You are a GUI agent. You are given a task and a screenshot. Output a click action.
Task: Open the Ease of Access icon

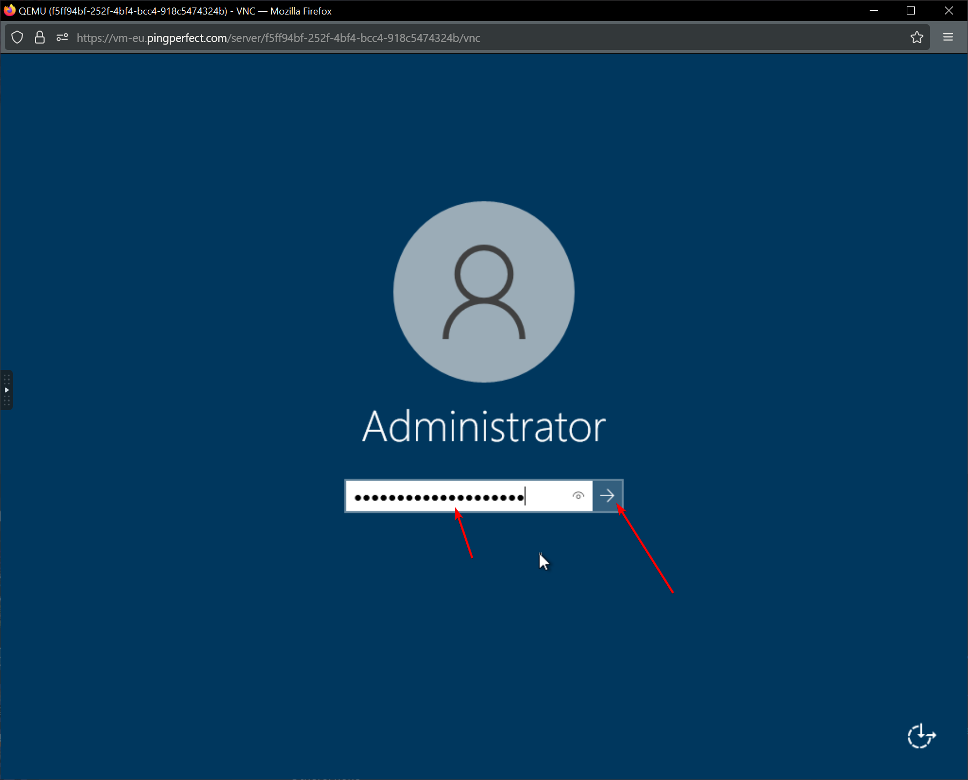coord(921,736)
